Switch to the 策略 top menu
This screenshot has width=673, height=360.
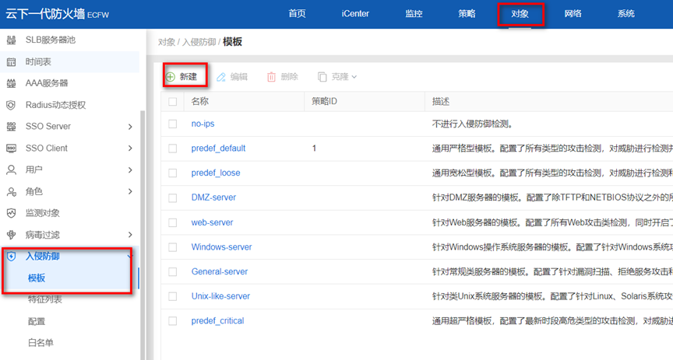click(467, 14)
